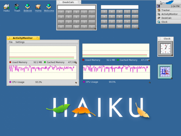This screenshot has height=136, width=181.
Task: Open the BeBook desktop icon
Action: pos(28,8)
